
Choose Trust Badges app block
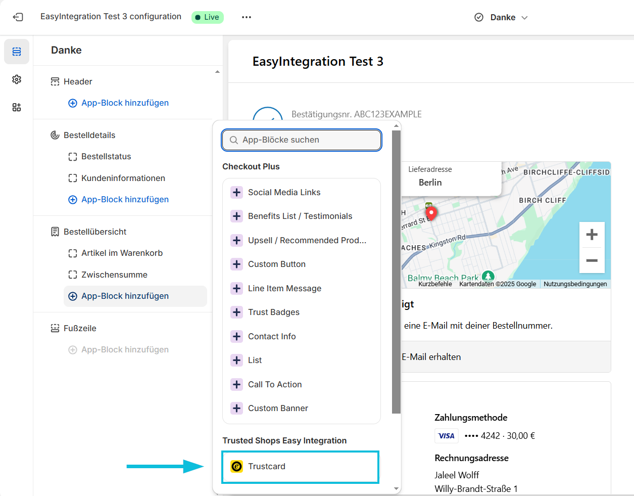pyautogui.click(x=302, y=312)
